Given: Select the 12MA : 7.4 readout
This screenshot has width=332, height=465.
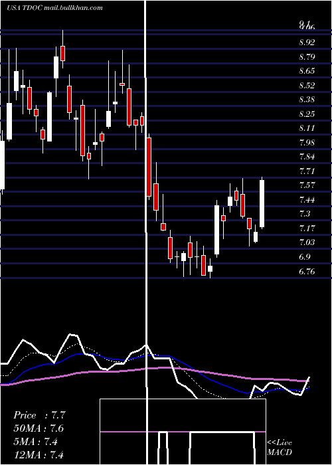Looking at the screenshot, I should tap(39, 454).
